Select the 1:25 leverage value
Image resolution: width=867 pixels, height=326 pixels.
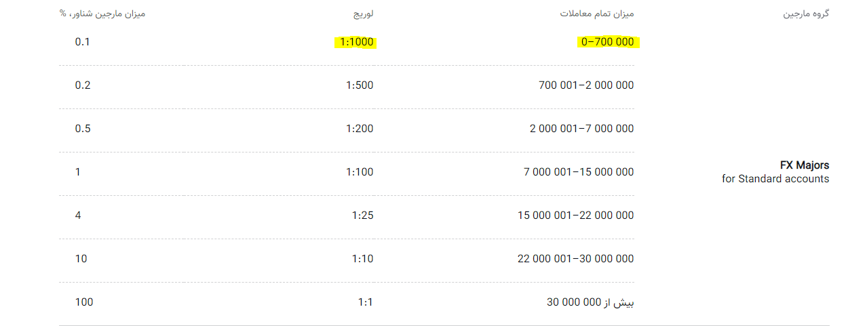pyautogui.click(x=362, y=216)
